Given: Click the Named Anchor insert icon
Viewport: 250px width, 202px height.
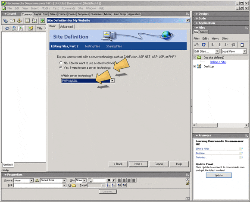Looking at the screenshot, I should tap(19, 20).
